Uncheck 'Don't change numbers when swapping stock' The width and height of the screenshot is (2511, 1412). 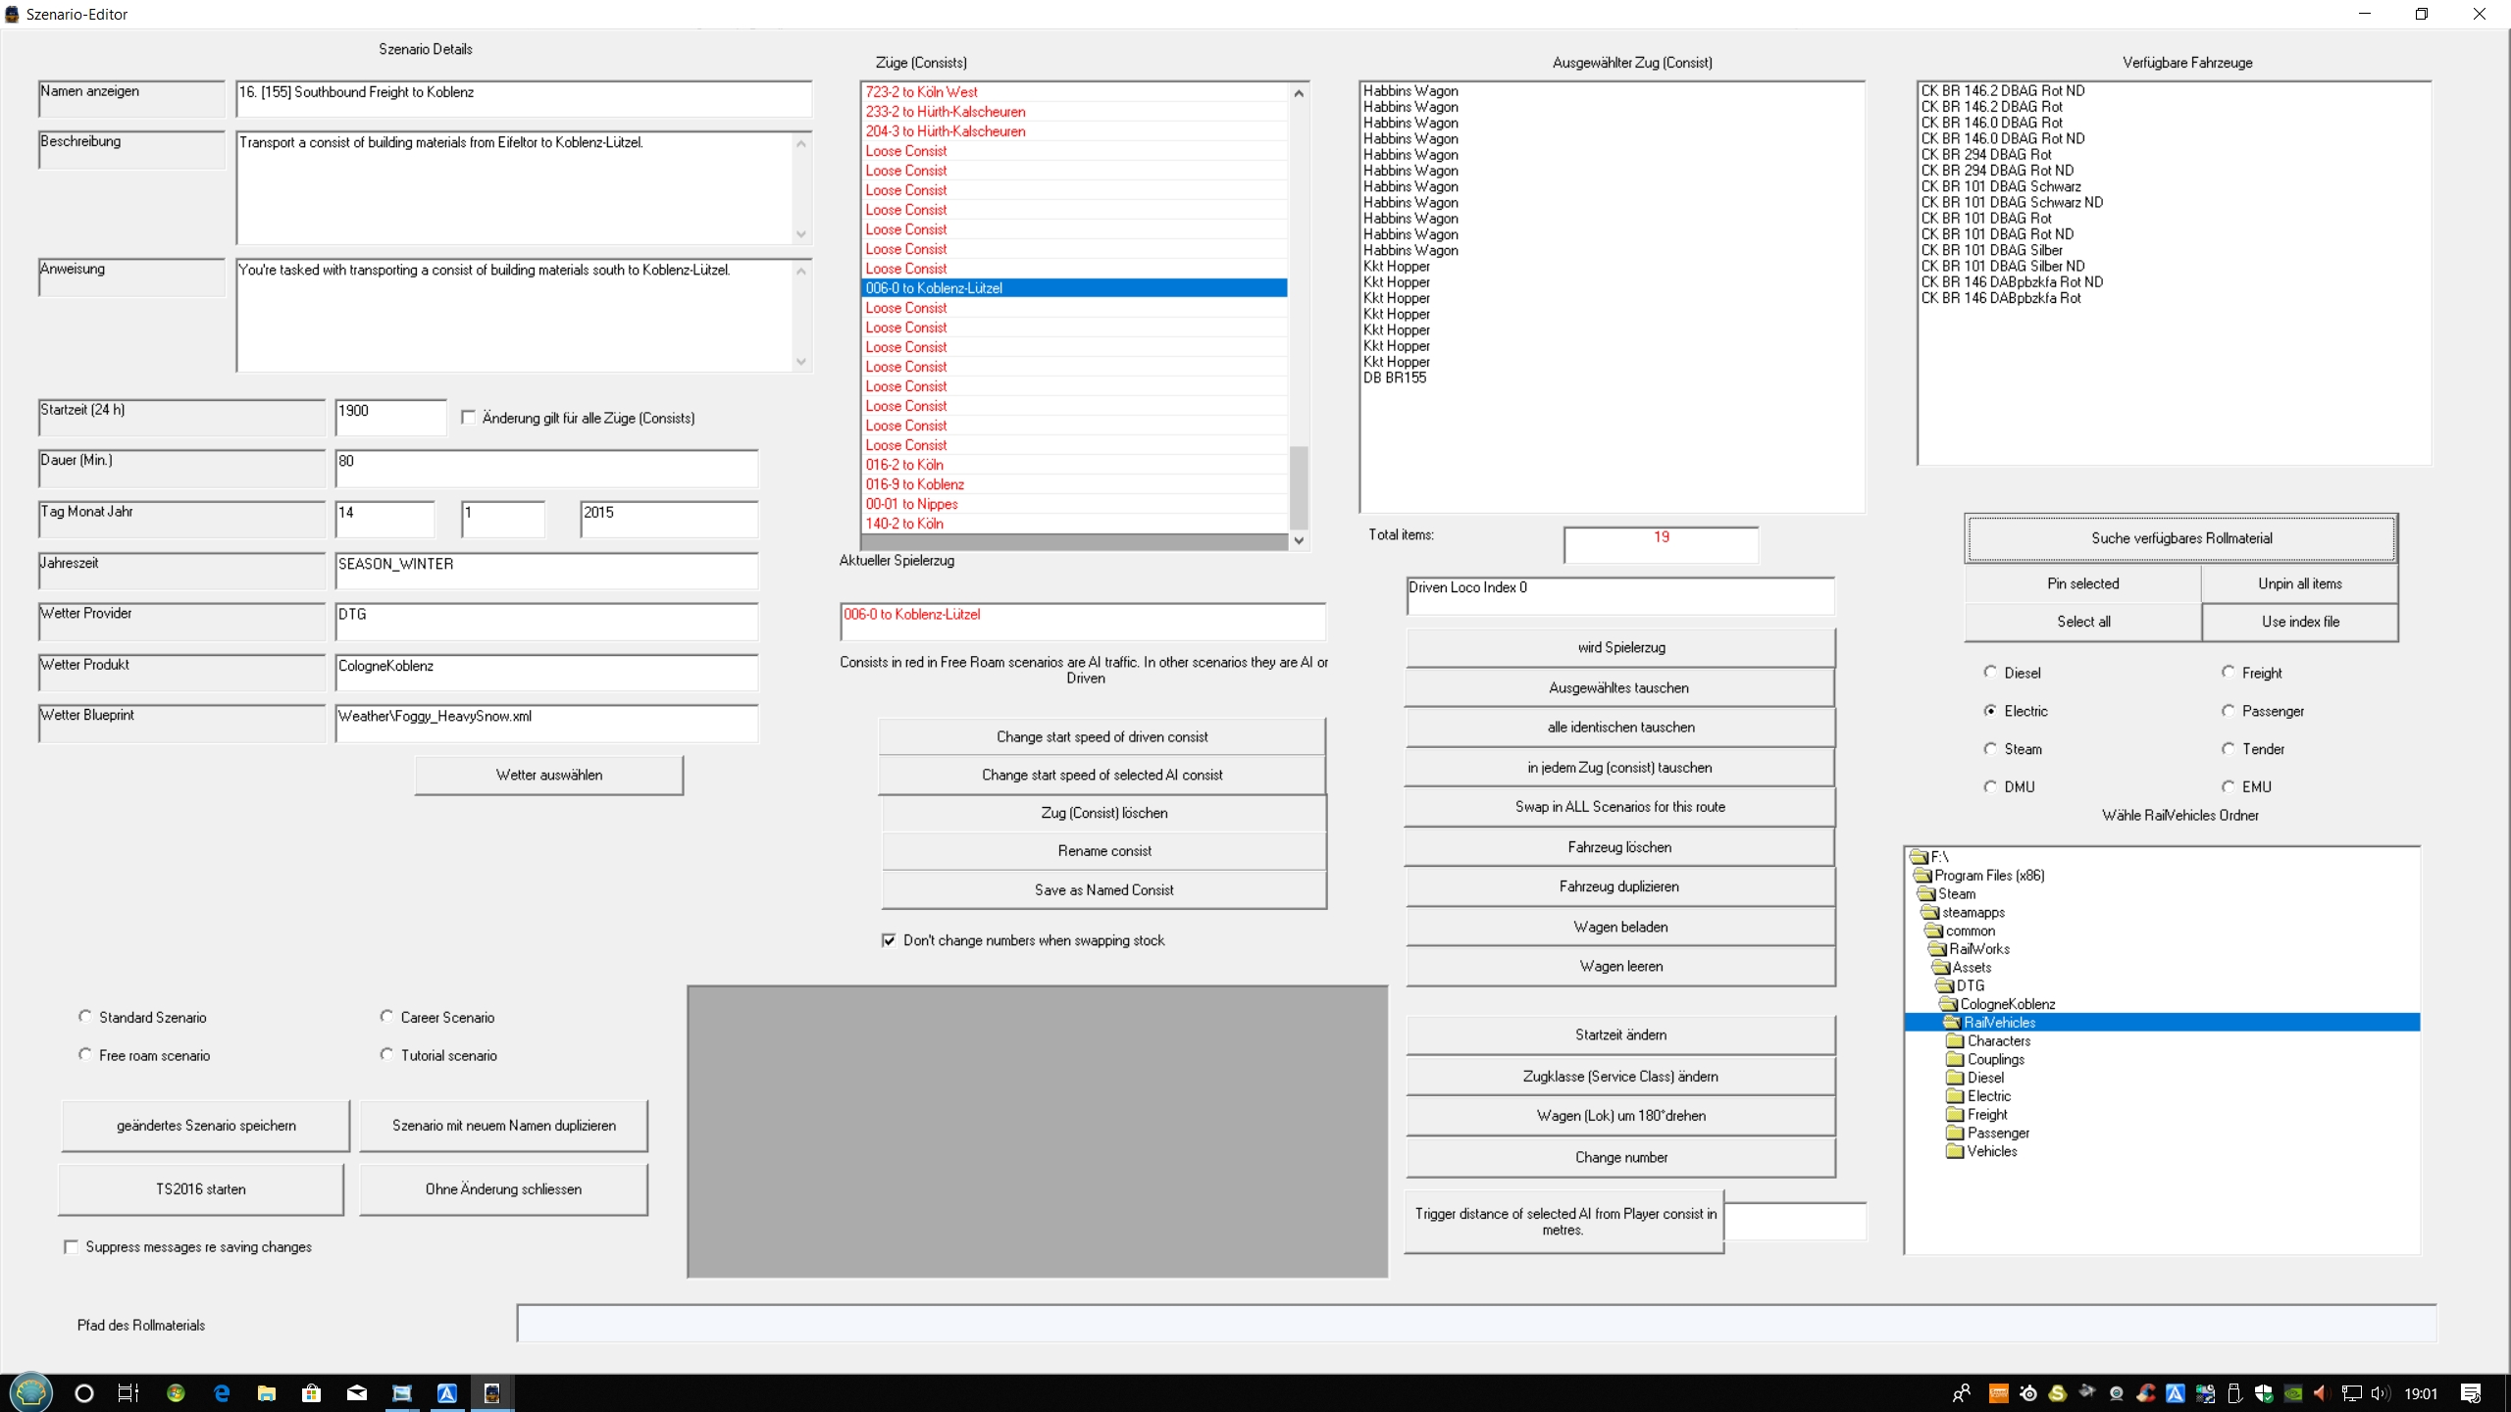tap(889, 940)
